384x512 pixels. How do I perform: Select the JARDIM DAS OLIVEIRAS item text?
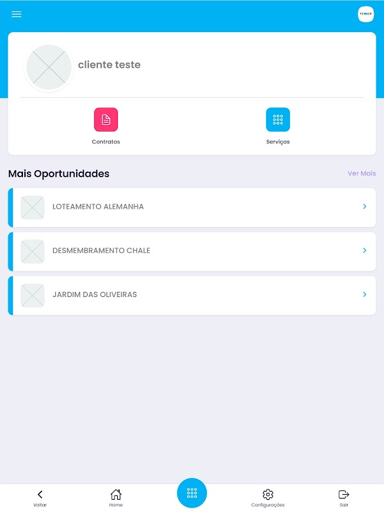coord(95,294)
